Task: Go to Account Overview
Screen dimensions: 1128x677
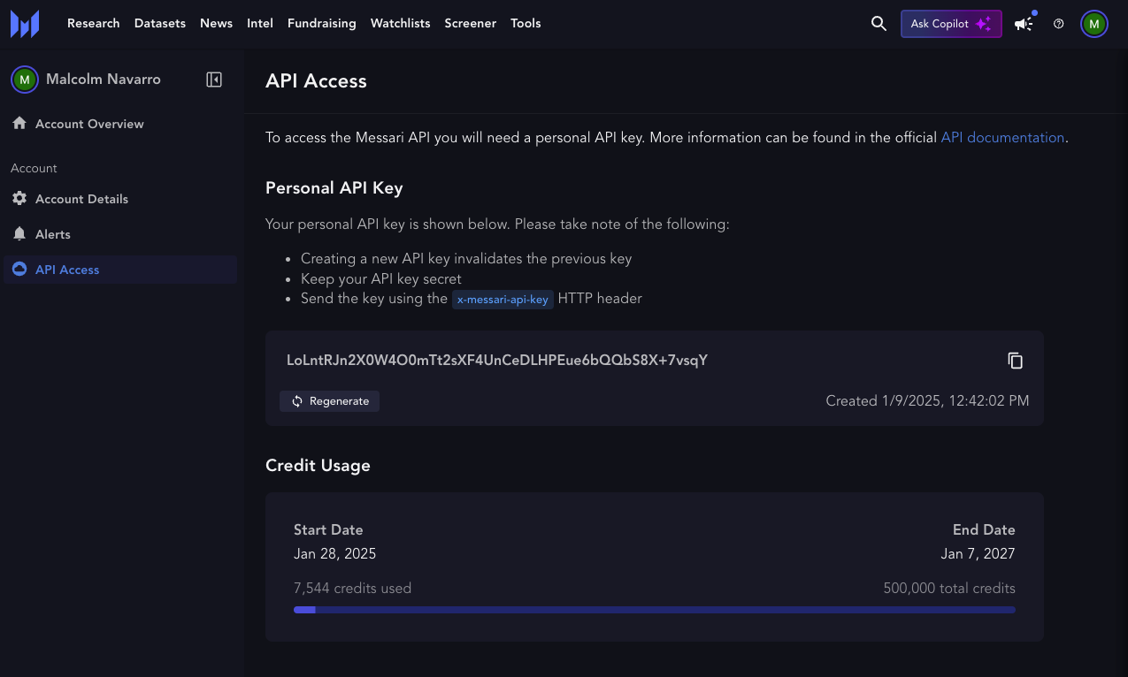Action: coord(120,124)
